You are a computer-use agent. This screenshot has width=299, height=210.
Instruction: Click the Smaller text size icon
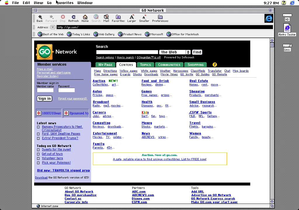coord(144,18)
